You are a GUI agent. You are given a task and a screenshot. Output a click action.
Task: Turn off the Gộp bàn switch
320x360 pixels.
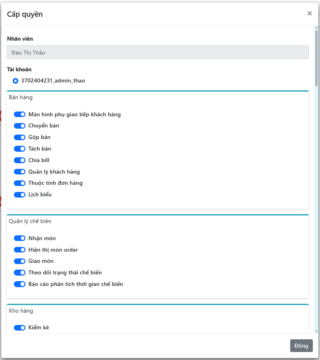[19, 137]
